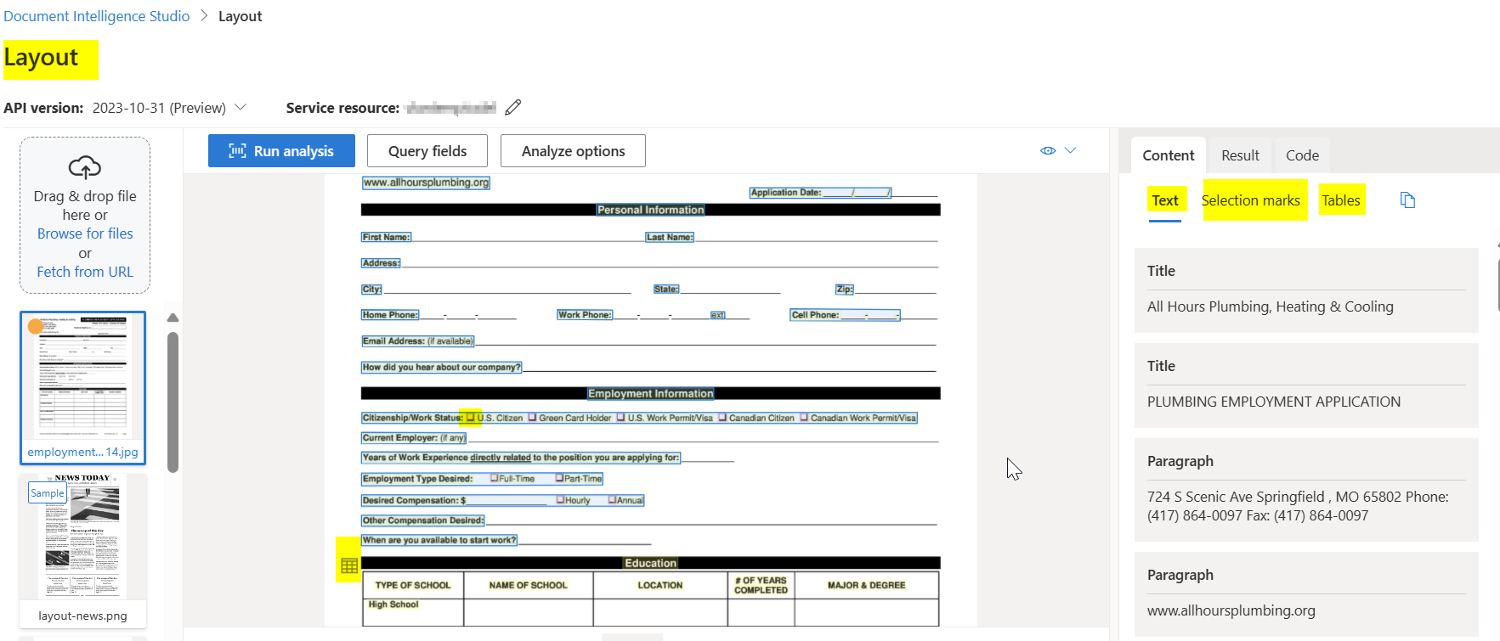Click the U.S. Citizen checkbox in document
This screenshot has height=641, width=1500.
pos(470,417)
